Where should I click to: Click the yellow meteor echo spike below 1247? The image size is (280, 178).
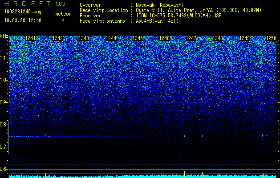click(184, 174)
